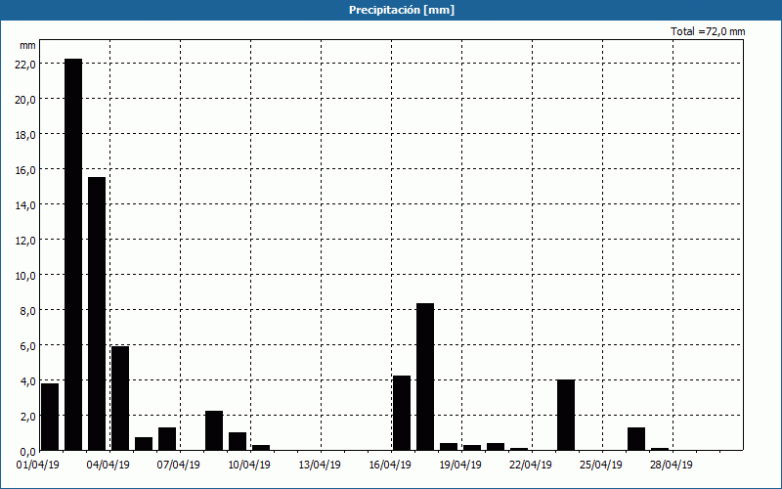Click the 8,0 y-axis label

click(28, 310)
